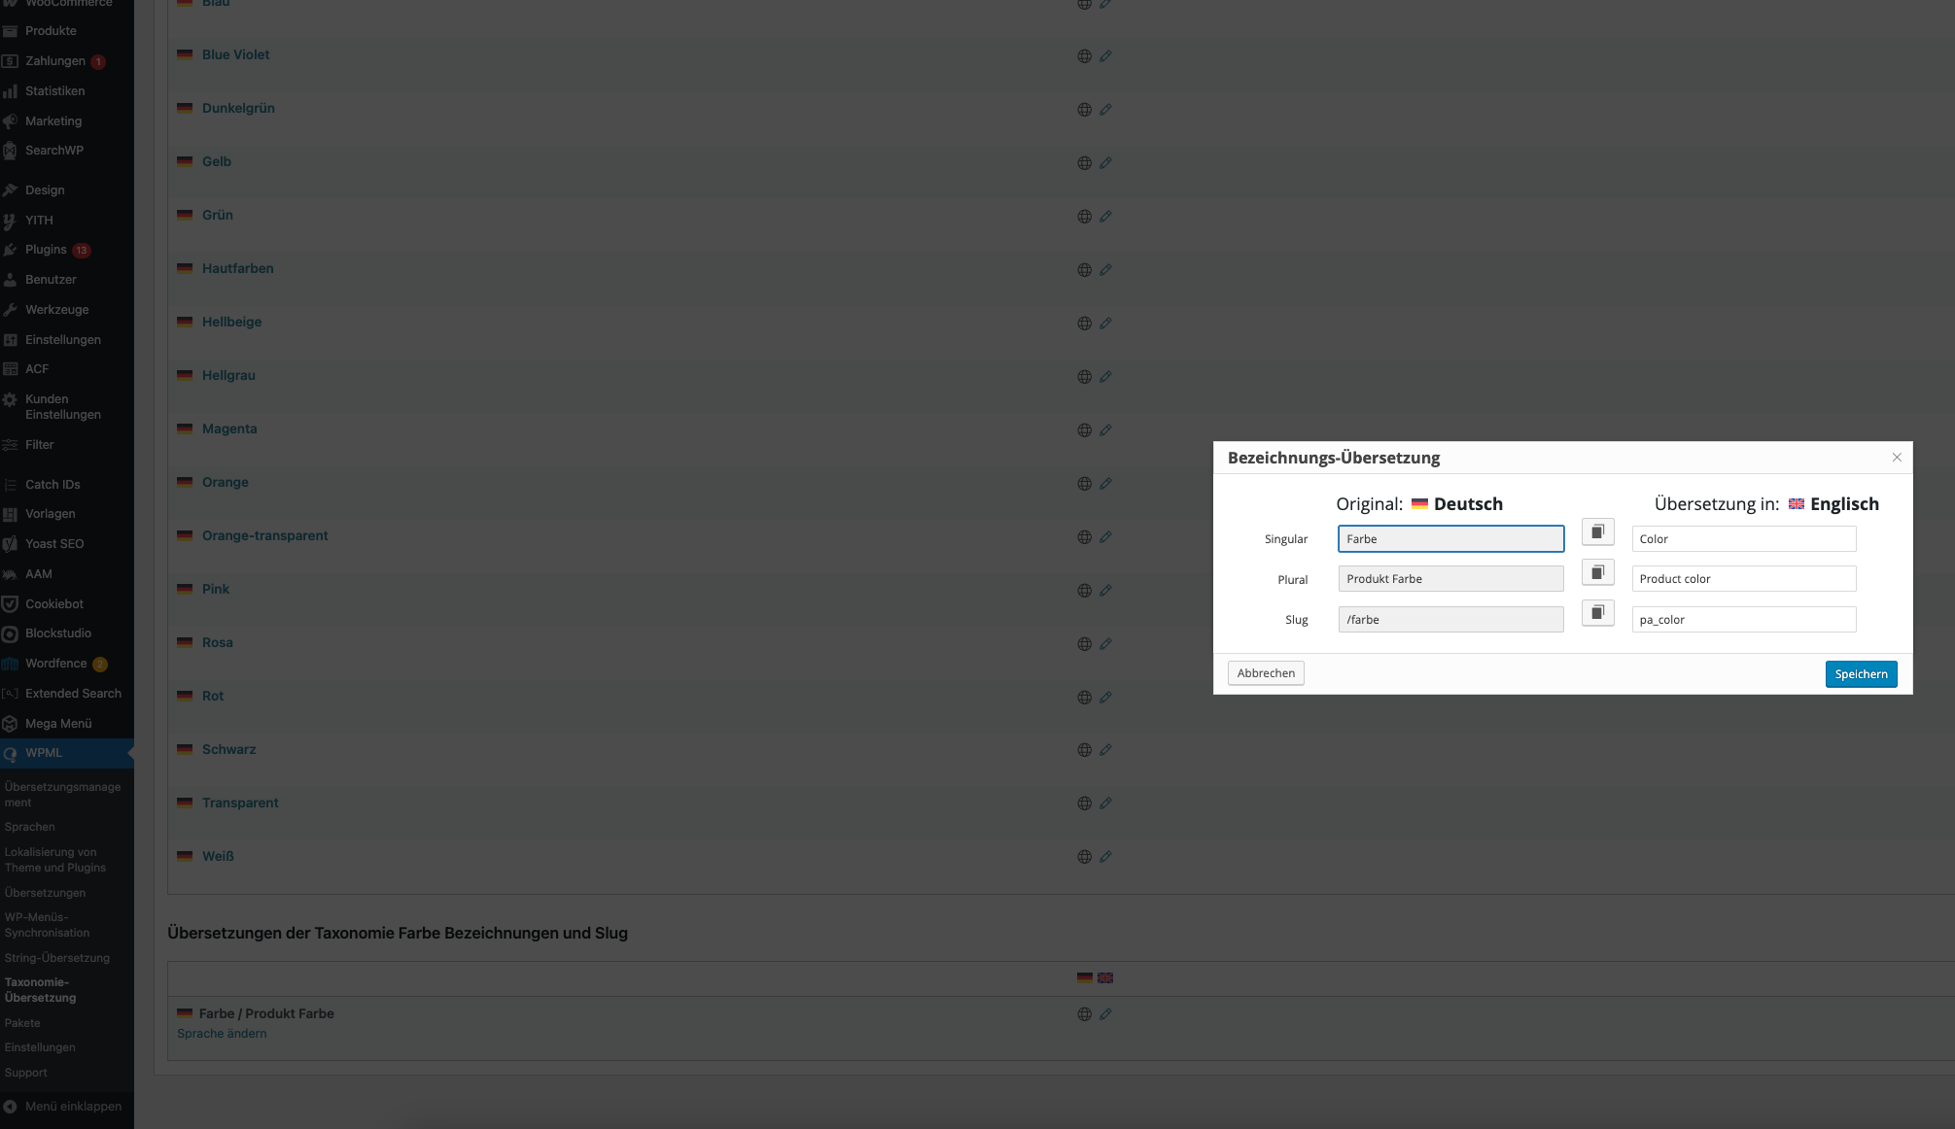
Task: Click pencil edit icon for Magenta
Action: [1105, 430]
